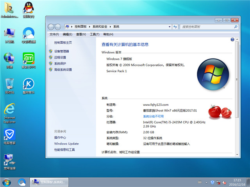Screen dimensions: 250x187
Task: Go to 控制面板主页 link
Action: [x=63, y=42]
